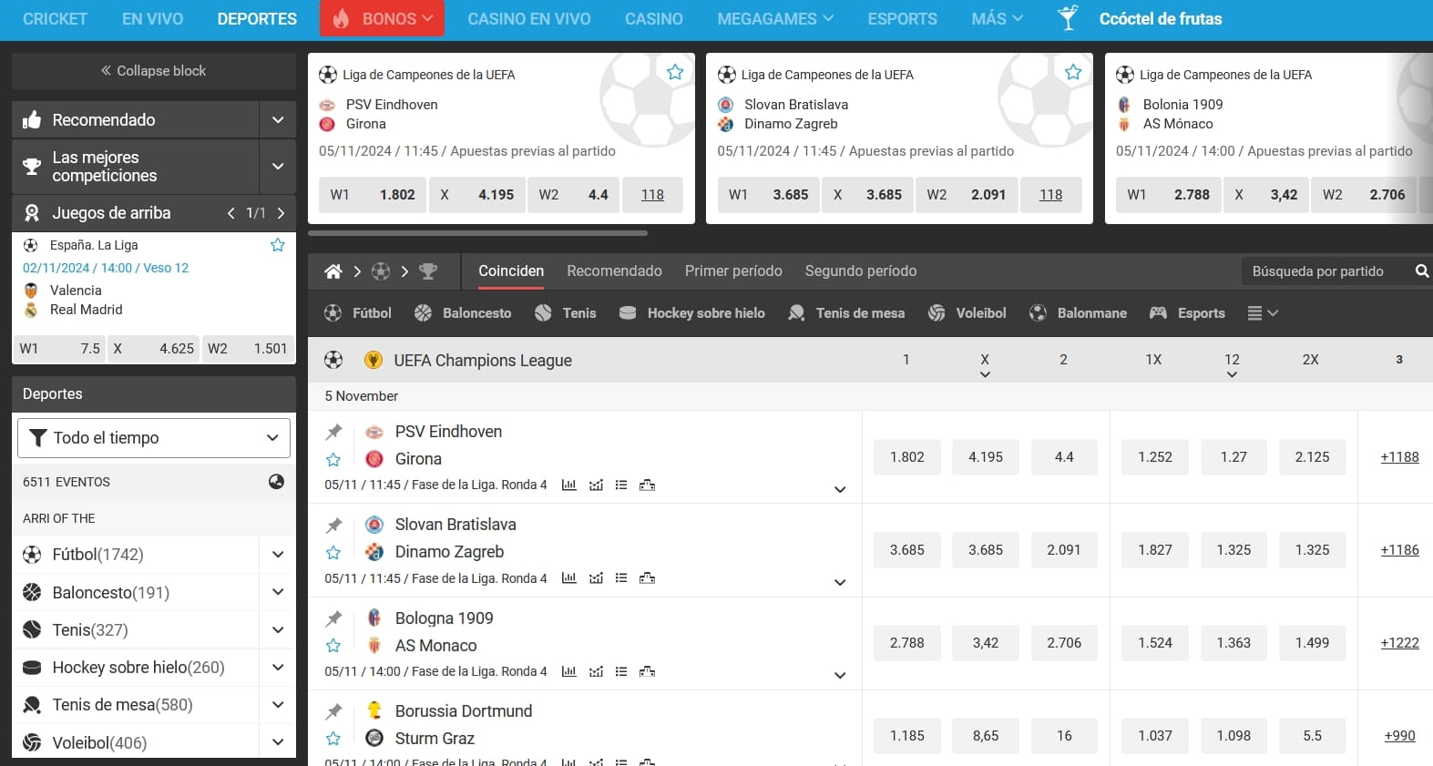Open UEFA Champions League header
Image resolution: width=1433 pixels, height=766 pixels.
pyautogui.click(x=482, y=361)
